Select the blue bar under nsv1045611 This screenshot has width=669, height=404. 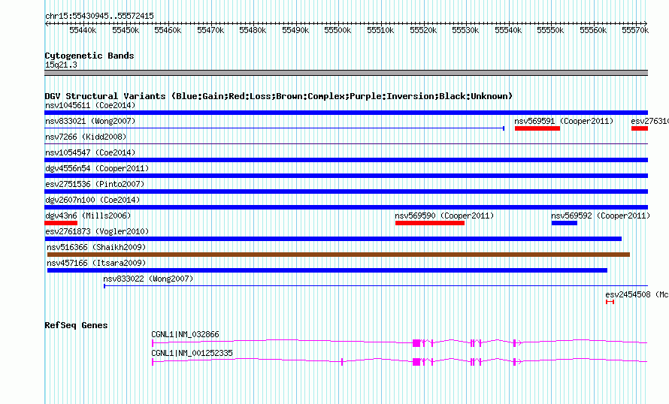(x=346, y=113)
